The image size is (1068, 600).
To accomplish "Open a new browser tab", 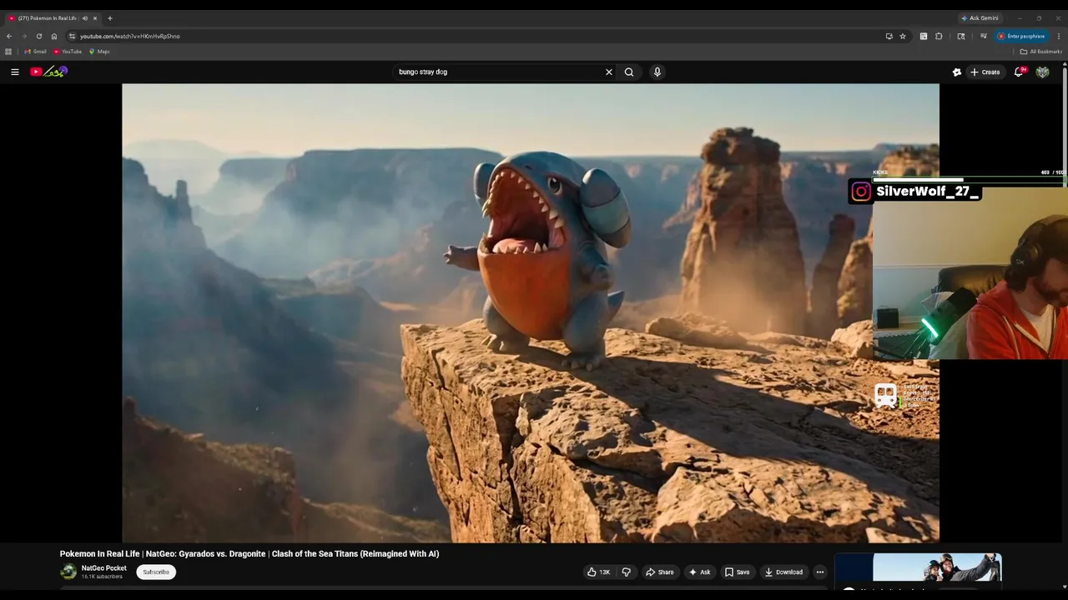I will (110, 17).
